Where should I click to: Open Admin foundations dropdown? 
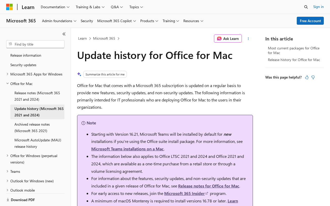pos(59,21)
